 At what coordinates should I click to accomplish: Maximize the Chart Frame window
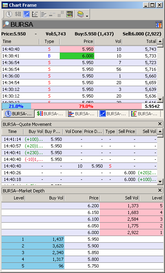[152, 5]
